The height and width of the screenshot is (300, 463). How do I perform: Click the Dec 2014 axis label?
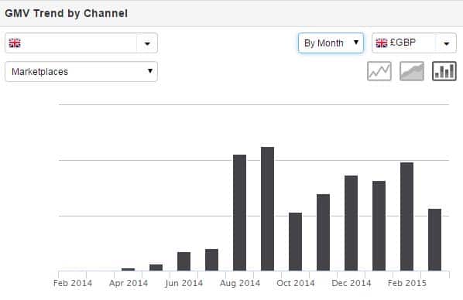(x=352, y=283)
